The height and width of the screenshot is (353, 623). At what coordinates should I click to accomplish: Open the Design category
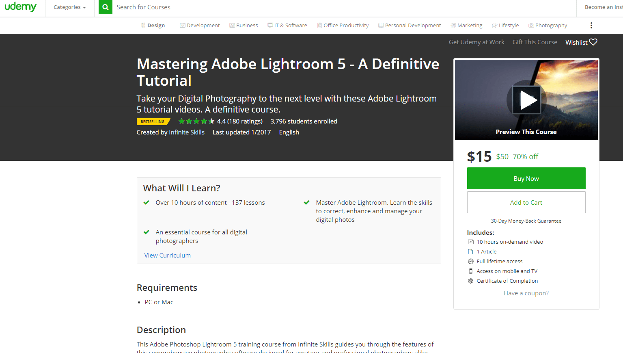[153, 25]
